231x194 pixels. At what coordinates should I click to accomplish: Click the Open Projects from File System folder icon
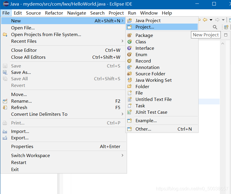tap(5, 35)
